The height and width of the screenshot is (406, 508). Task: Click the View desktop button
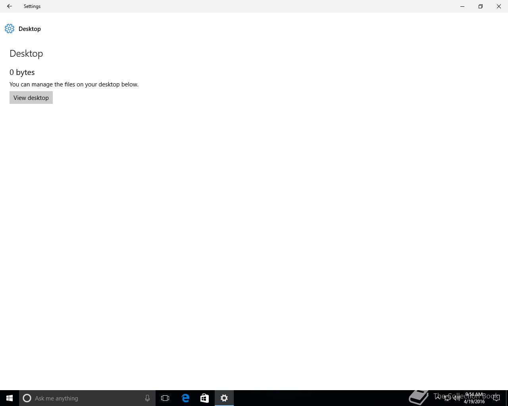click(x=31, y=98)
